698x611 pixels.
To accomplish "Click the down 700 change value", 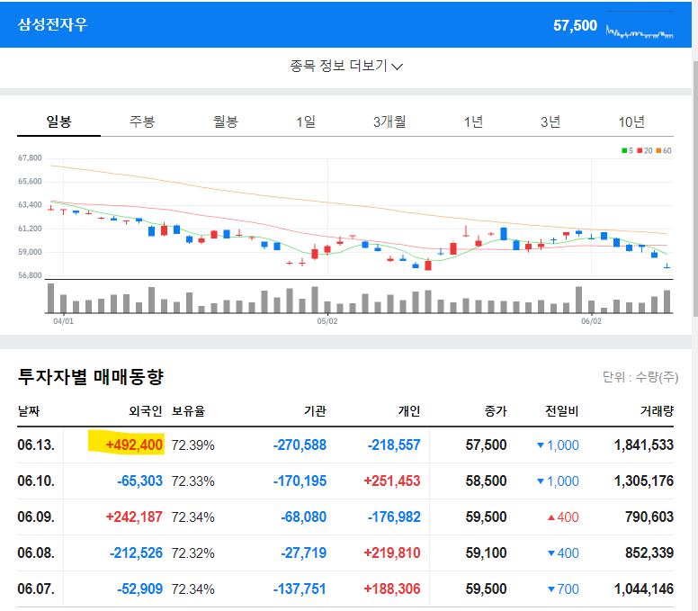I will point(563,589).
